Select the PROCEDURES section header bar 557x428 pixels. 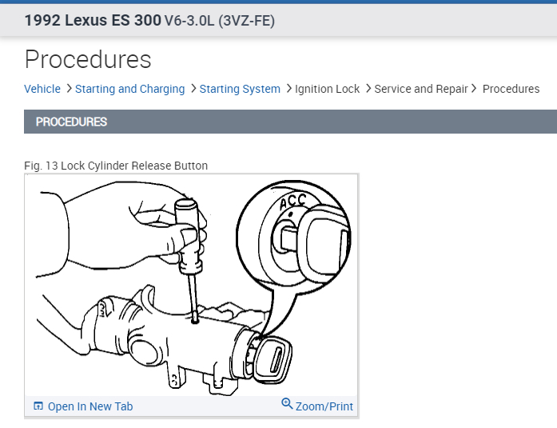(x=290, y=122)
